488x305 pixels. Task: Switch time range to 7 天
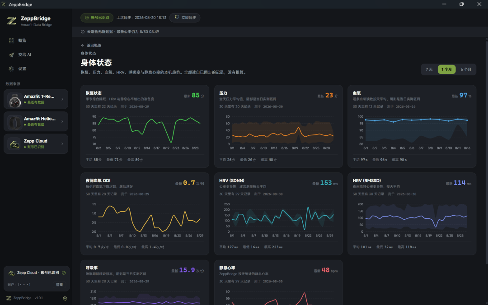tap(429, 69)
